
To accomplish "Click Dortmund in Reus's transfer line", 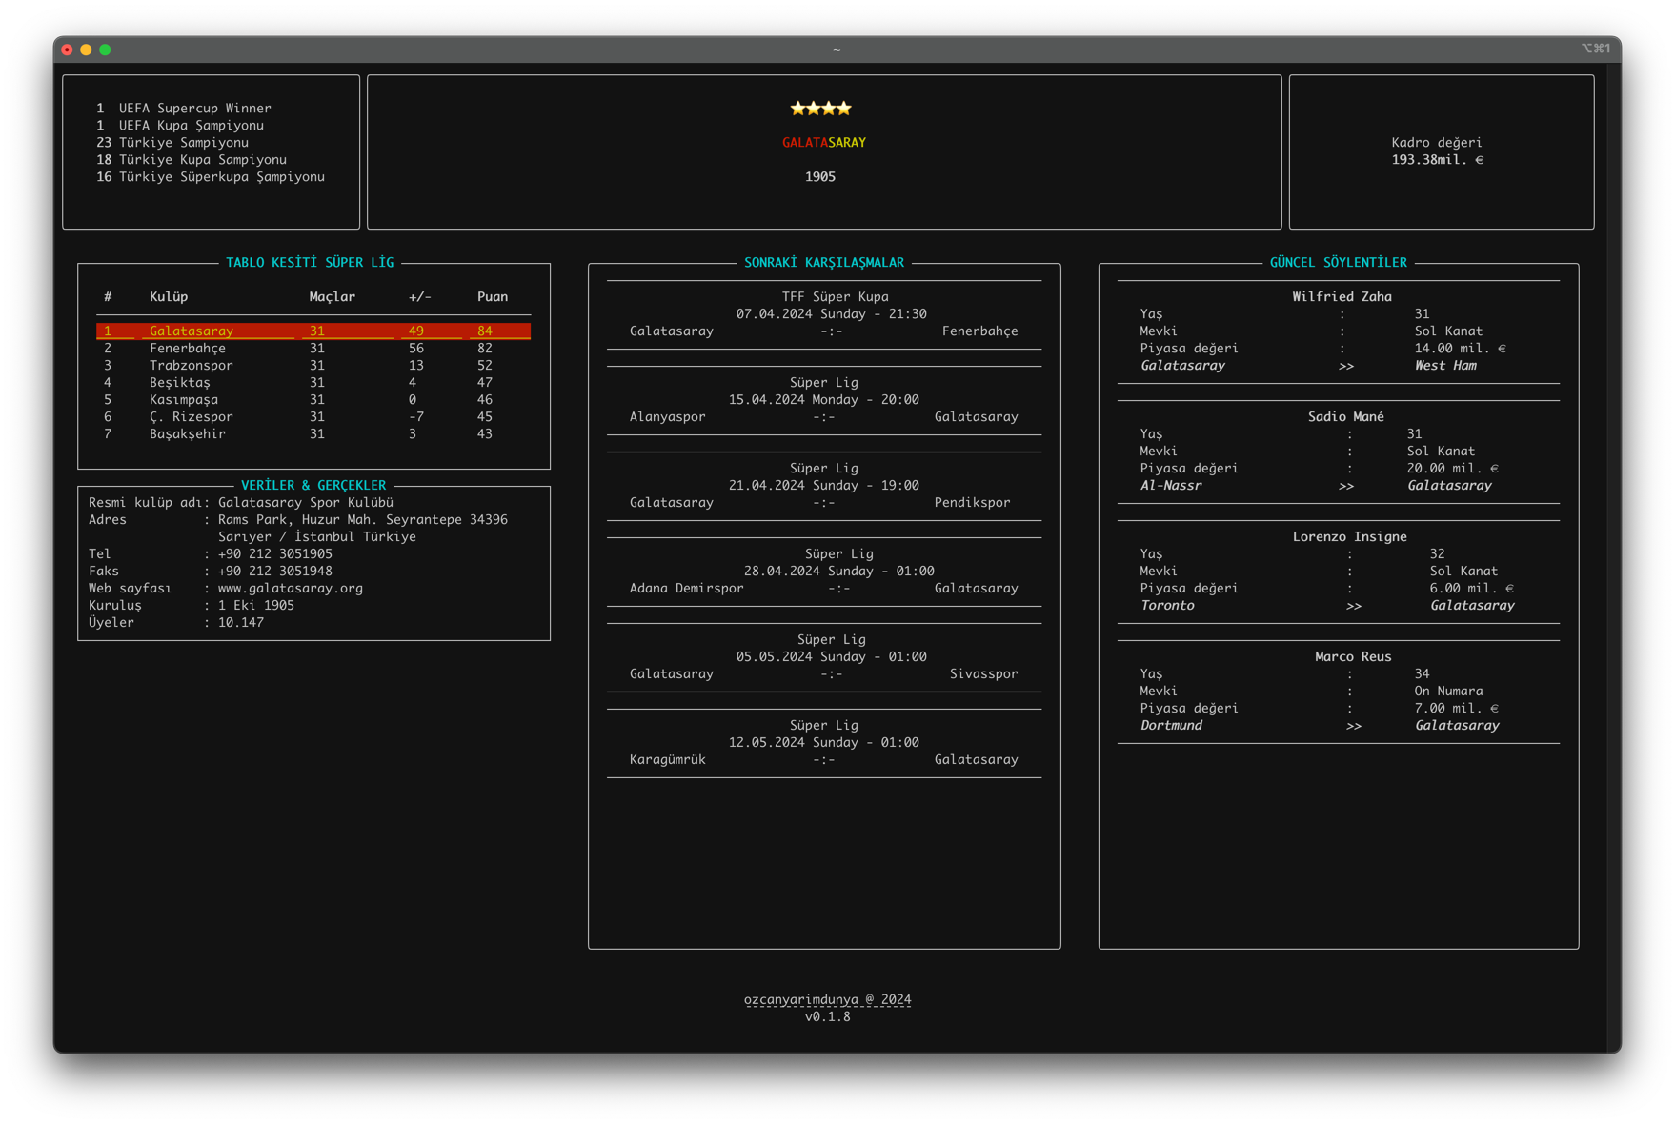I will coord(1171,725).
